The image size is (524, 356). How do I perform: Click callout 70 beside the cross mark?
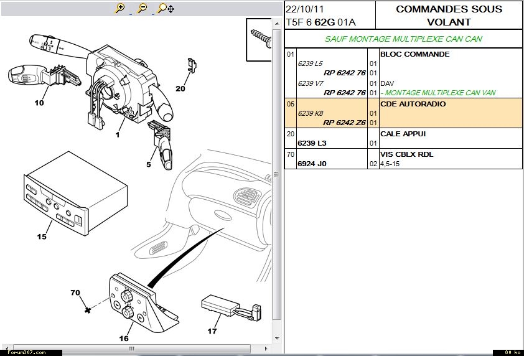(x=75, y=293)
